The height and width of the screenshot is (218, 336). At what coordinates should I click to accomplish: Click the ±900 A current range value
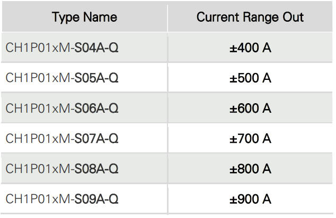(250, 199)
